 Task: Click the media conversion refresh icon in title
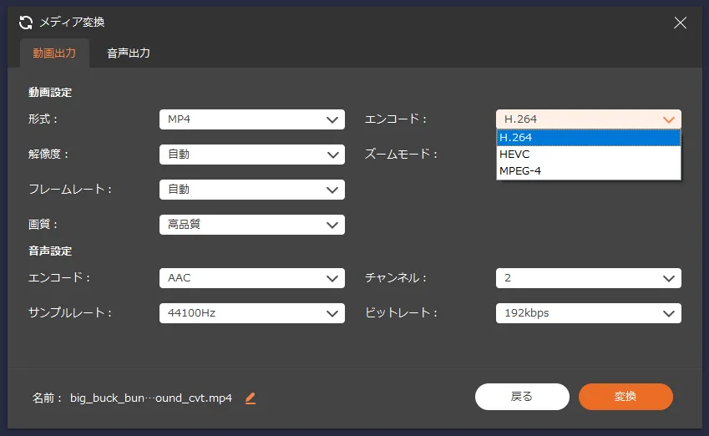pos(26,23)
